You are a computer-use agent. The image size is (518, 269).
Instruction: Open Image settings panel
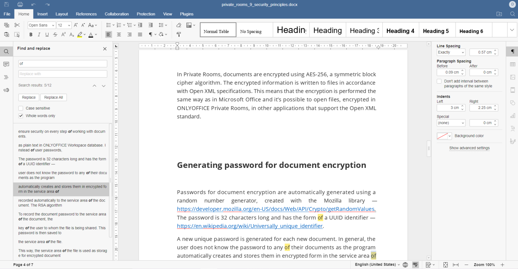click(x=513, y=77)
